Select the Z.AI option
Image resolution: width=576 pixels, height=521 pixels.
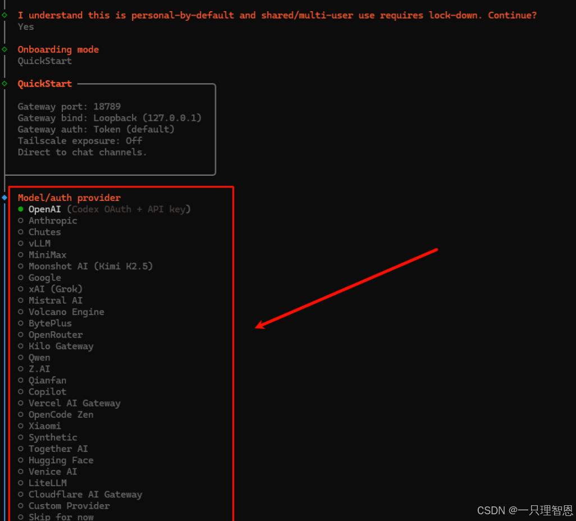coord(34,368)
